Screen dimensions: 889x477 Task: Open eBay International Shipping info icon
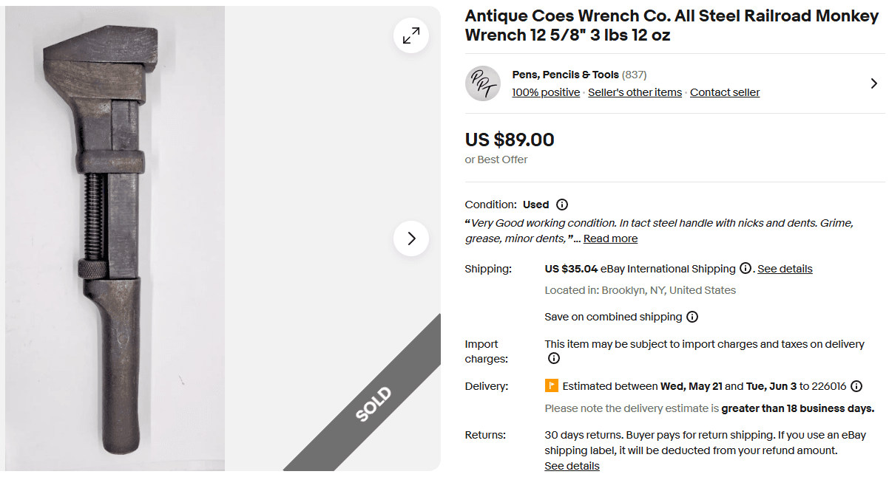746,269
